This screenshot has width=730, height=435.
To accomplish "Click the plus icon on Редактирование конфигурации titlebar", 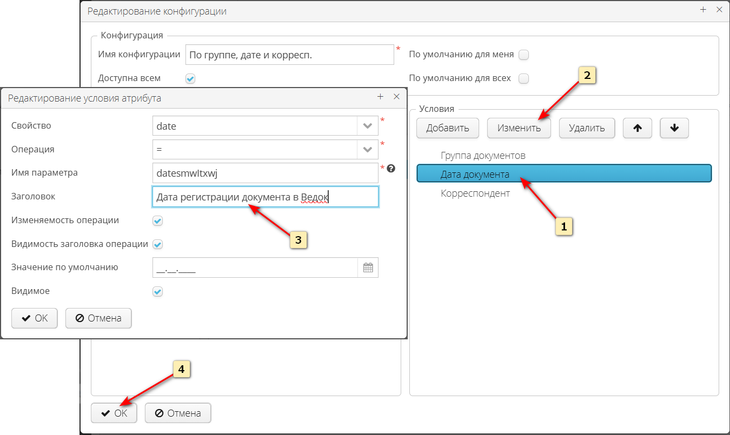I will (x=703, y=10).
